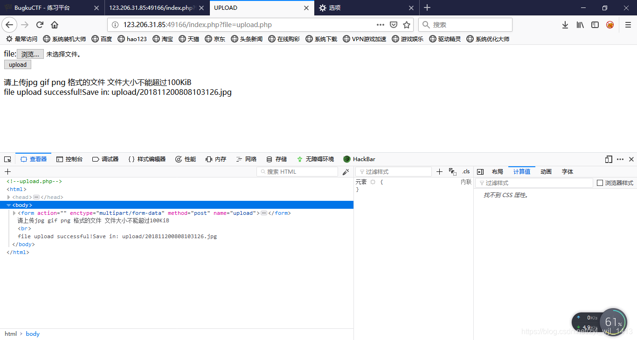The width and height of the screenshot is (637, 340).
Task: Open the 网络 network panel
Action: tap(246, 159)
